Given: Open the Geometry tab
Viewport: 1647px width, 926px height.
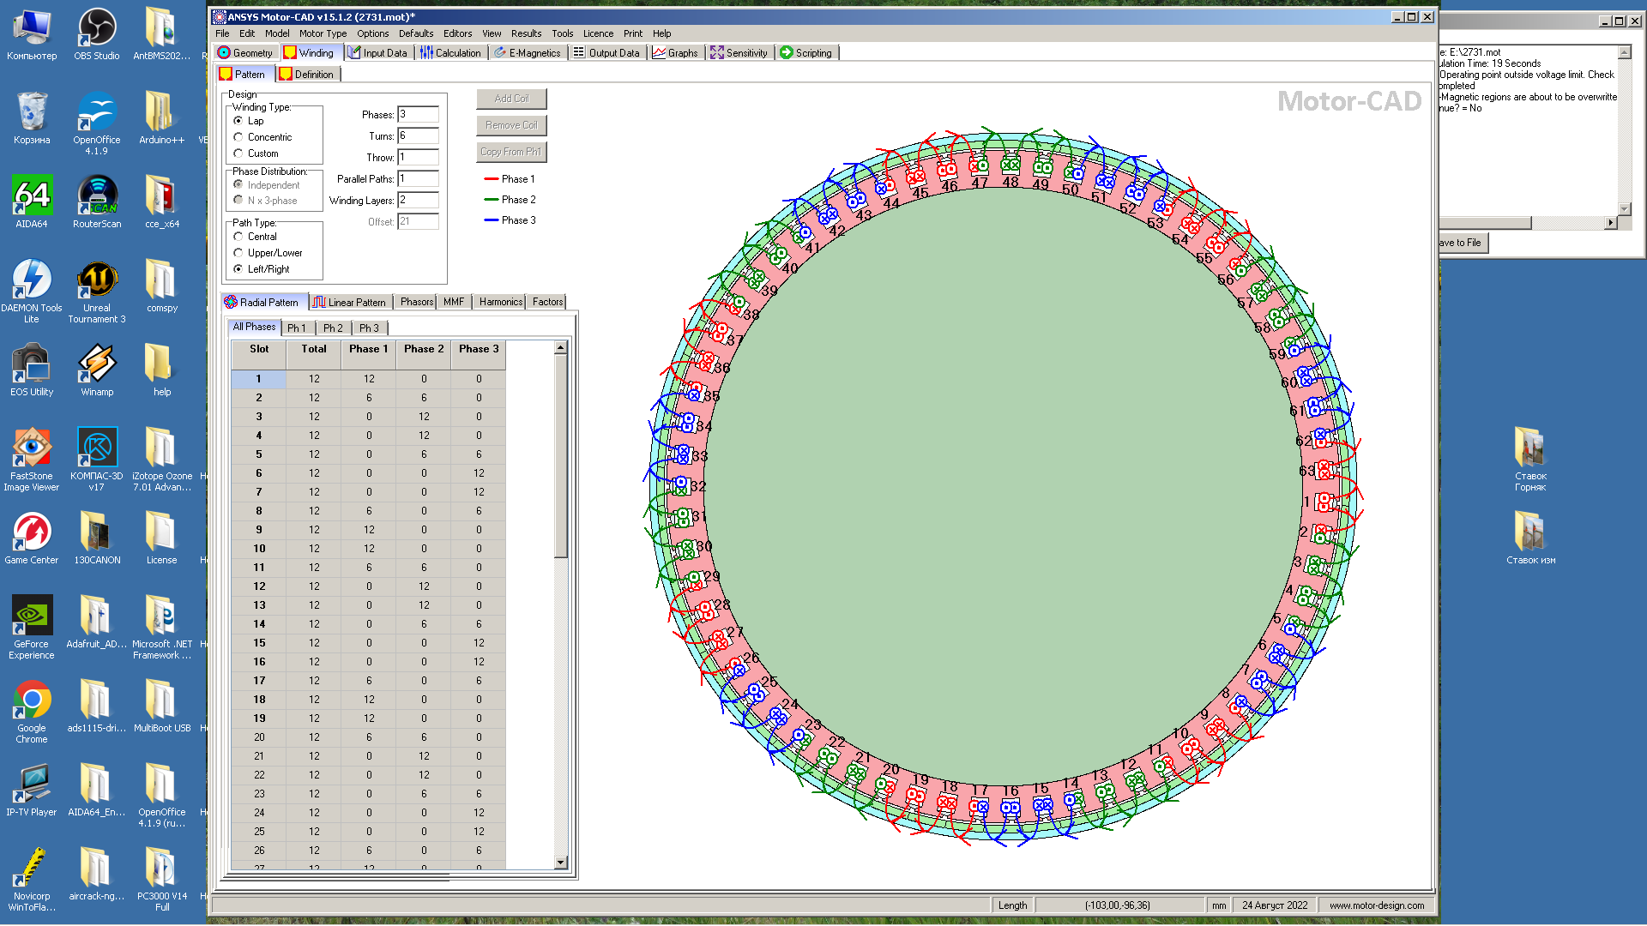Looking at the screenshot, I should (x=245, y=53).
